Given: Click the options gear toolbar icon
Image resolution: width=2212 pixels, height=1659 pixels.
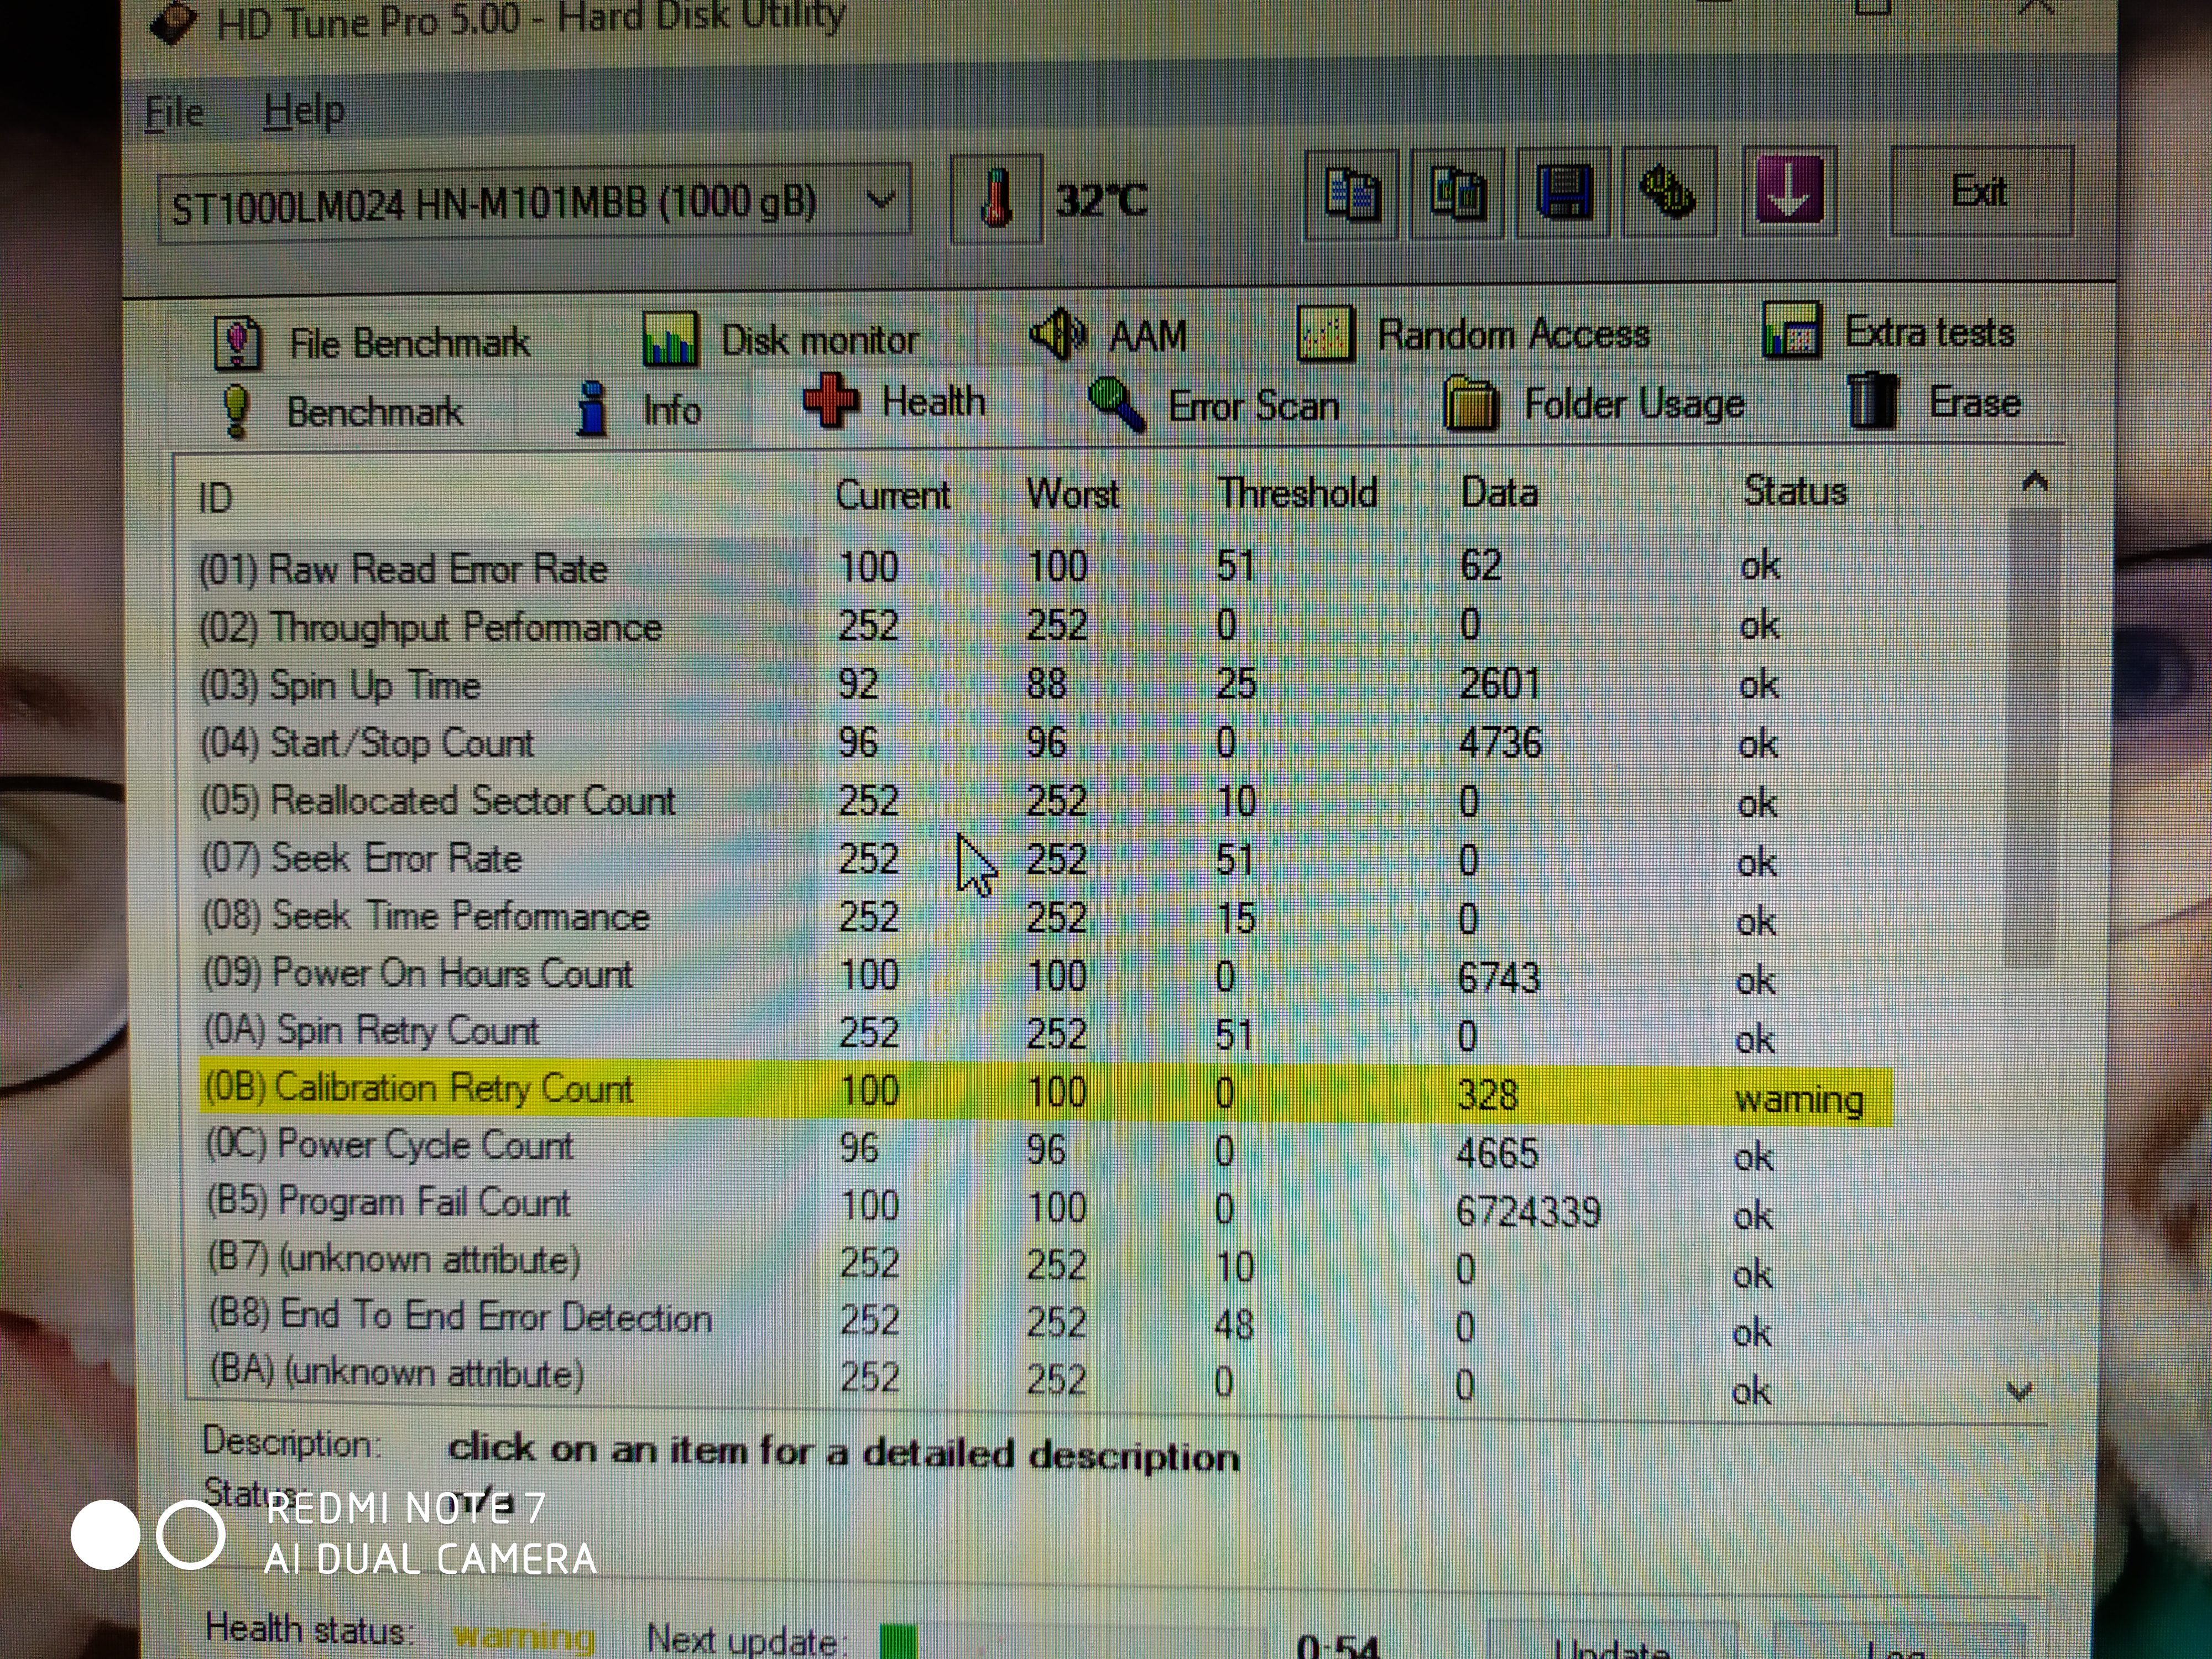Looking at the screenshot, I should [x=1669, y=191].
